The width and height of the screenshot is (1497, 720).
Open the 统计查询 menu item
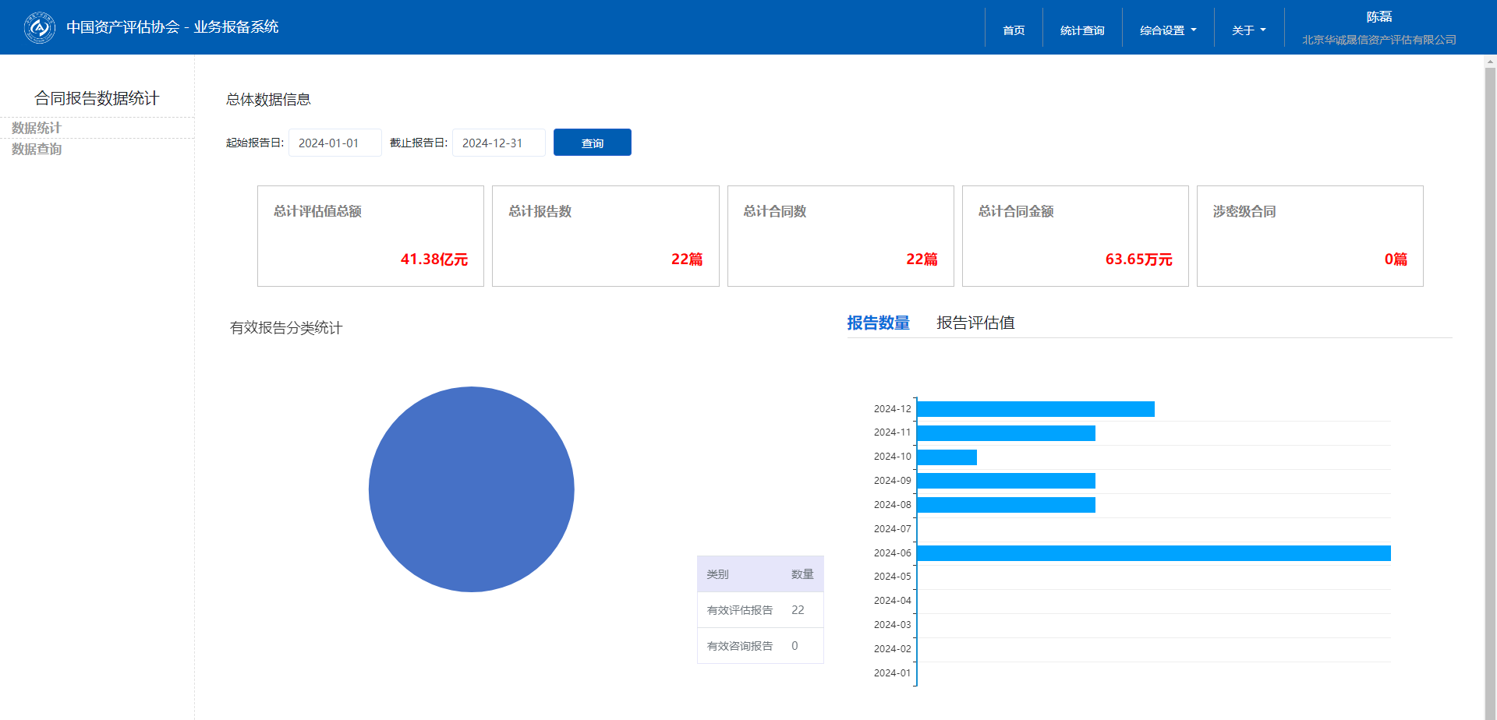(x=1082, y=30)
